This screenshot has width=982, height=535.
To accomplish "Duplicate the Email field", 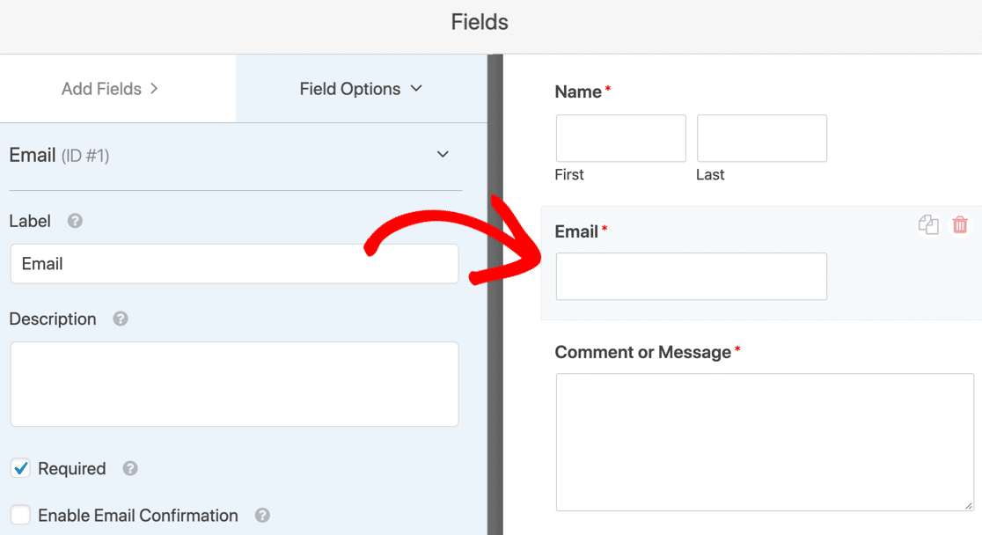I will coord(928,225).
